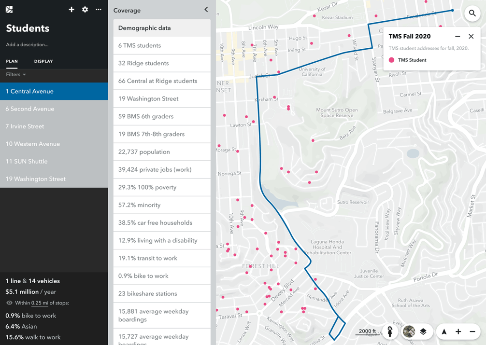Add a new line with plus icon
This screenshot has width=486, height=345.
71,10
